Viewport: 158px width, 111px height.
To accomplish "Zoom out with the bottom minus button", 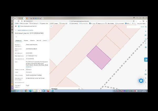I will click(x=146, y=86).
